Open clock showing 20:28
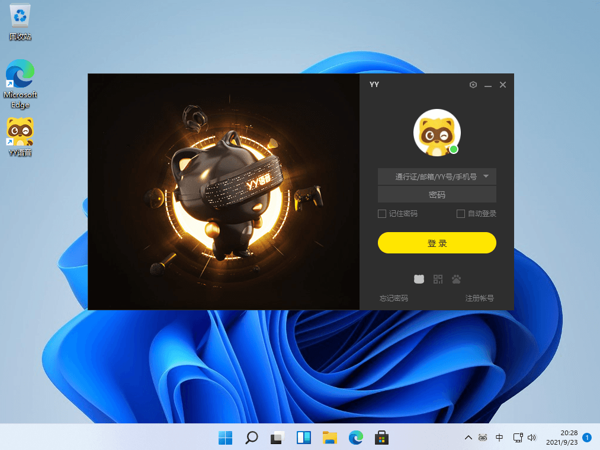Viewport: 600px width, 450px height. pyautogui.click(x=562, y=438)
